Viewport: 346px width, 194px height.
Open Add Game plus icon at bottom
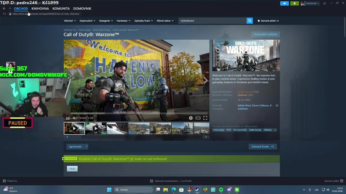pos(4,181)
